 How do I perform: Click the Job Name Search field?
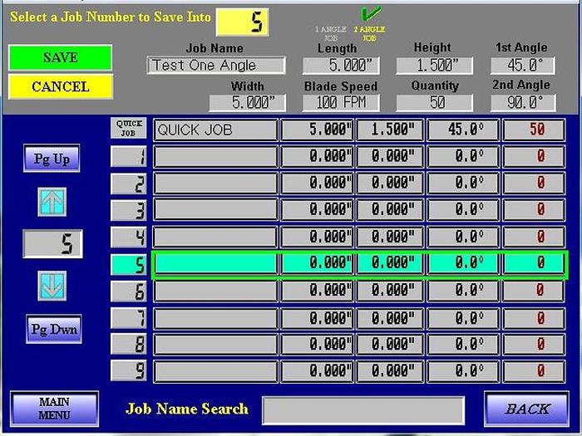(x=363, y=409)
